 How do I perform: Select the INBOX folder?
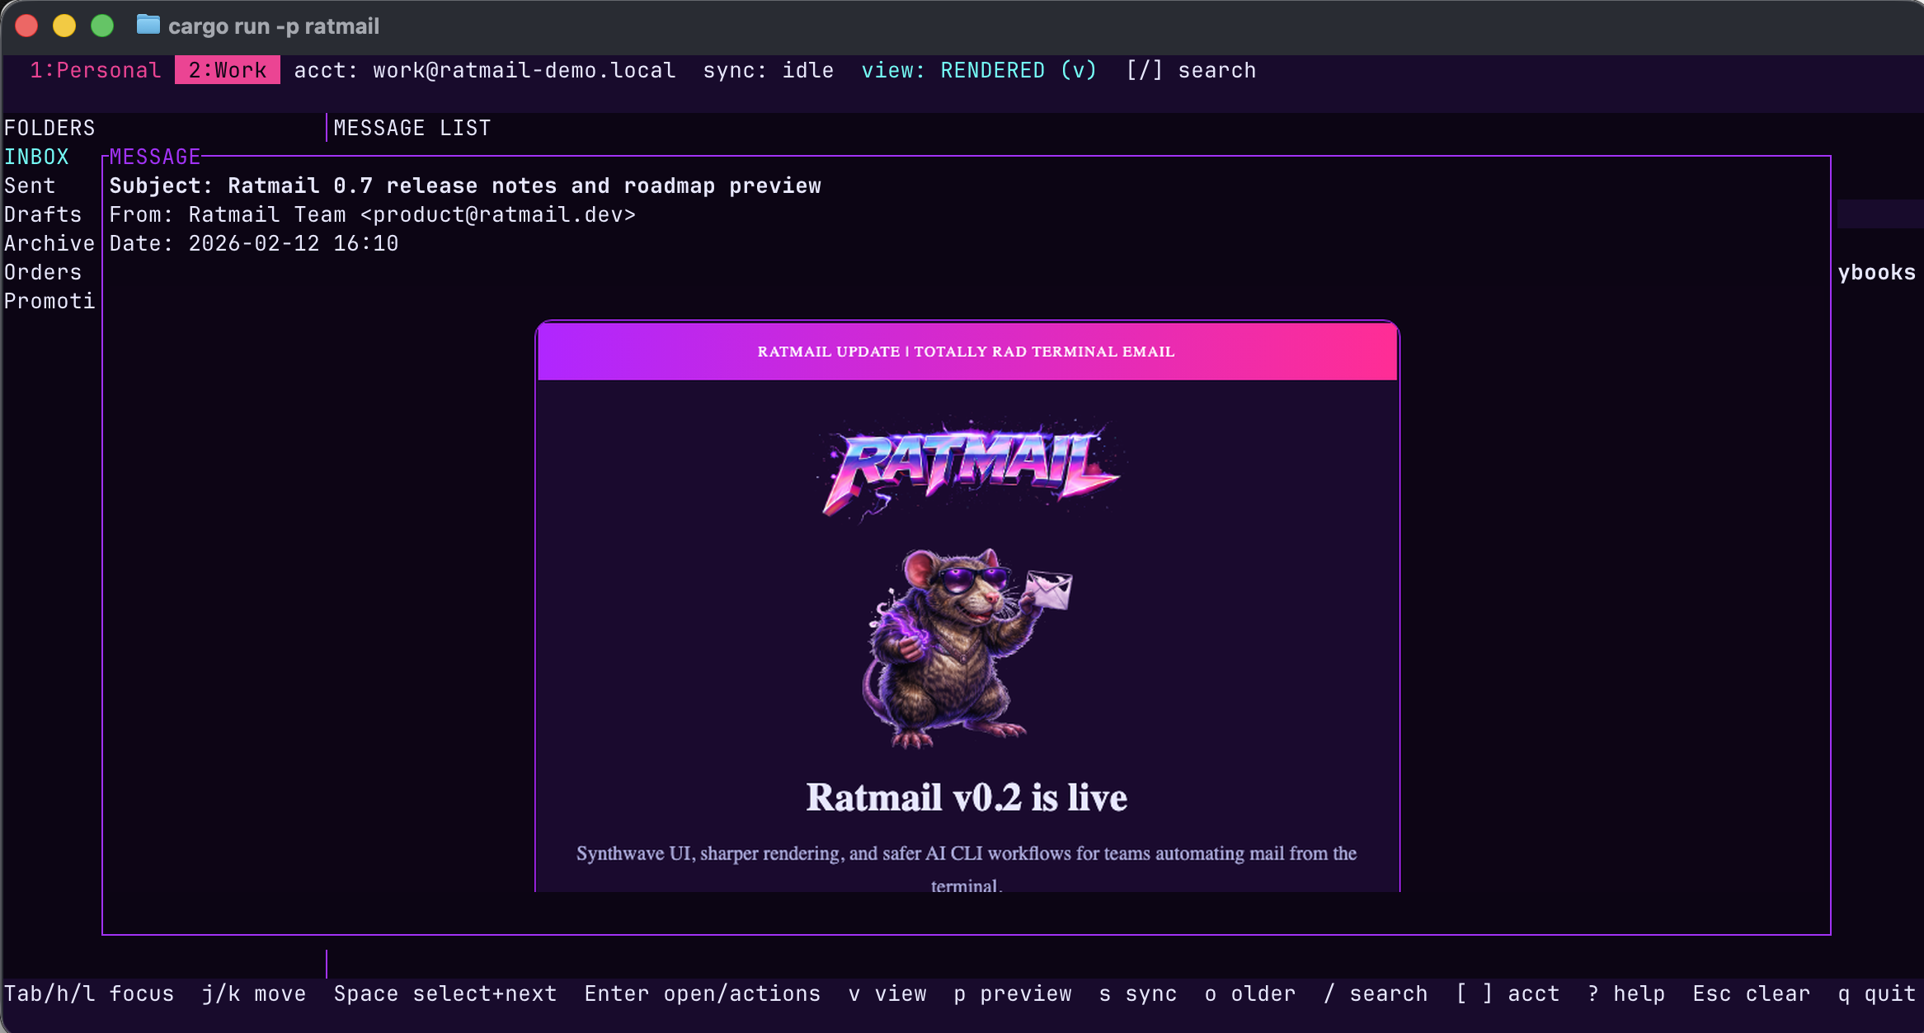coord(35,157)
